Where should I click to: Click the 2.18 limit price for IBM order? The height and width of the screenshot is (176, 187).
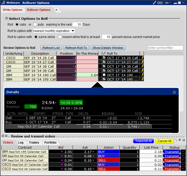151,152
